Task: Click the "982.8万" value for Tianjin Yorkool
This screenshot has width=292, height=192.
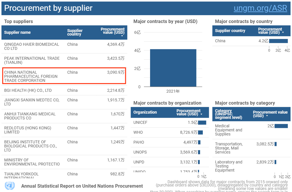Action: click(x=117, y=174)
